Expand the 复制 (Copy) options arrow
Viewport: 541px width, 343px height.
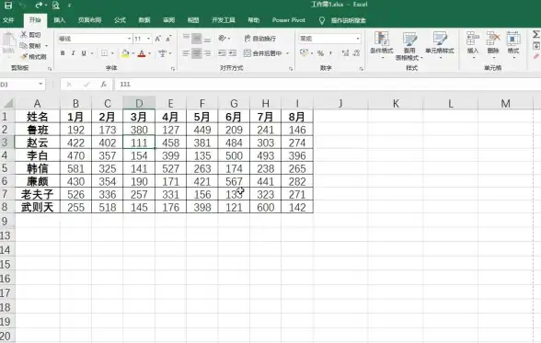46,46
